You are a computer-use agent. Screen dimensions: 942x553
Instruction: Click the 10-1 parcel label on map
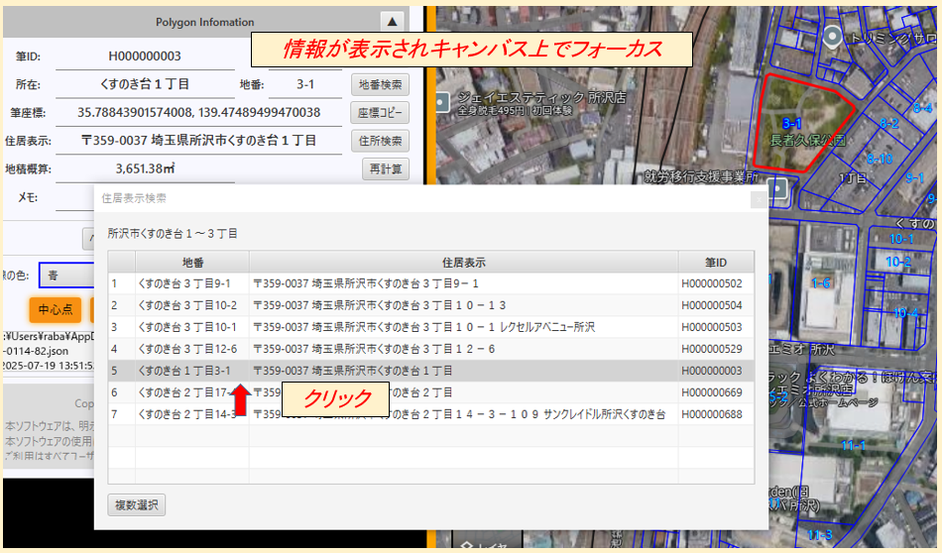tap(901, 239)
